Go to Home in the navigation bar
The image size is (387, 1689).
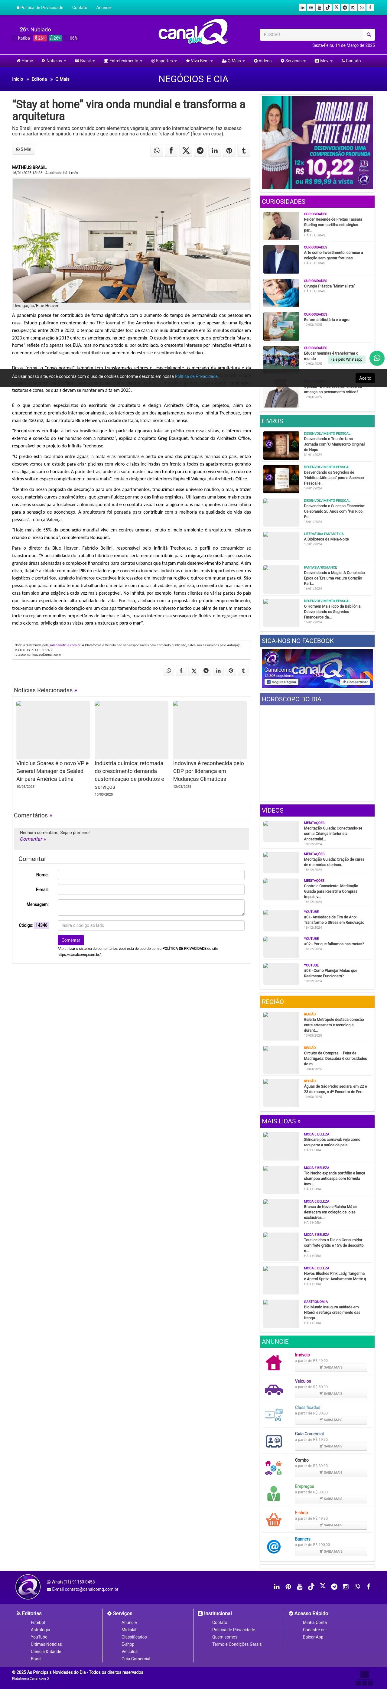click(x=25, y=61)
